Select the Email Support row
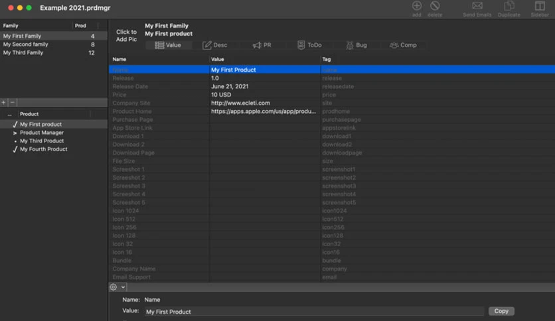The image size is (555, 321). [x=332, y=277]
